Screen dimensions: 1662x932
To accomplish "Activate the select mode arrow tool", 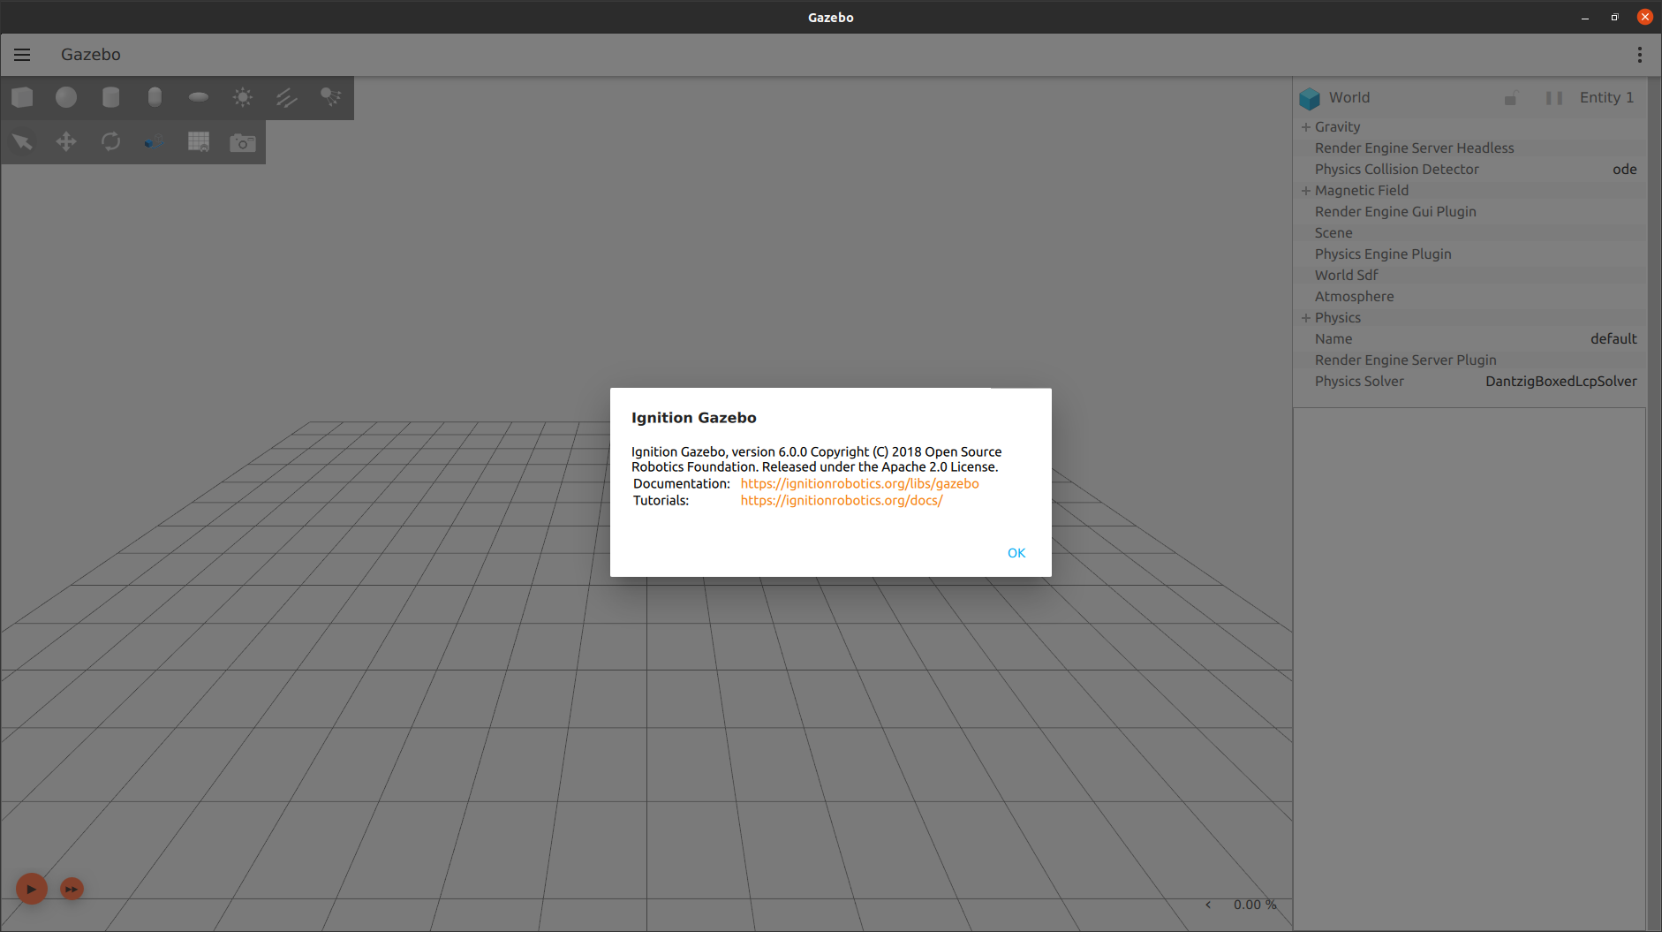I will [22, 141].
